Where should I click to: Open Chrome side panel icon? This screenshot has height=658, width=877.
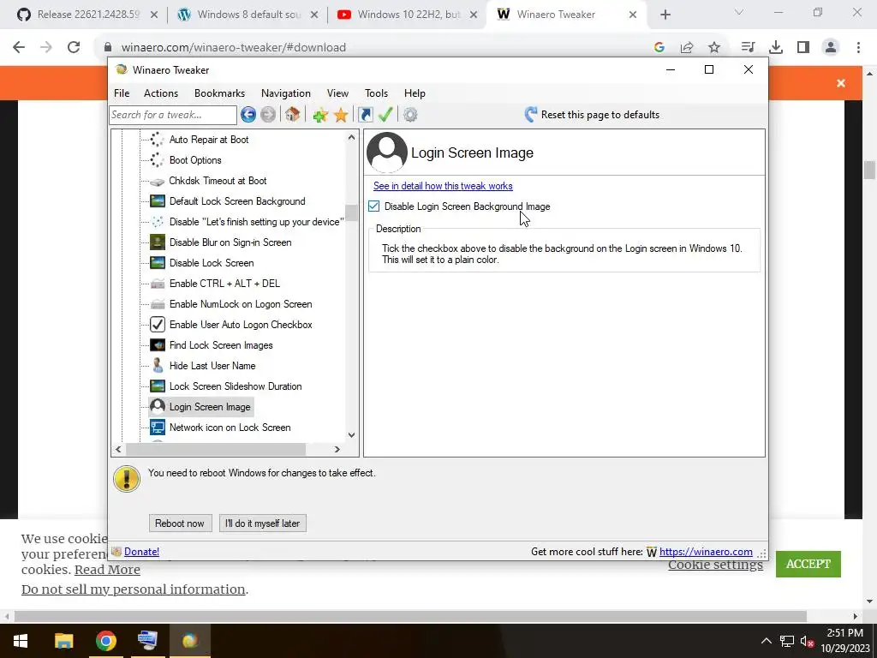(803, 48)
